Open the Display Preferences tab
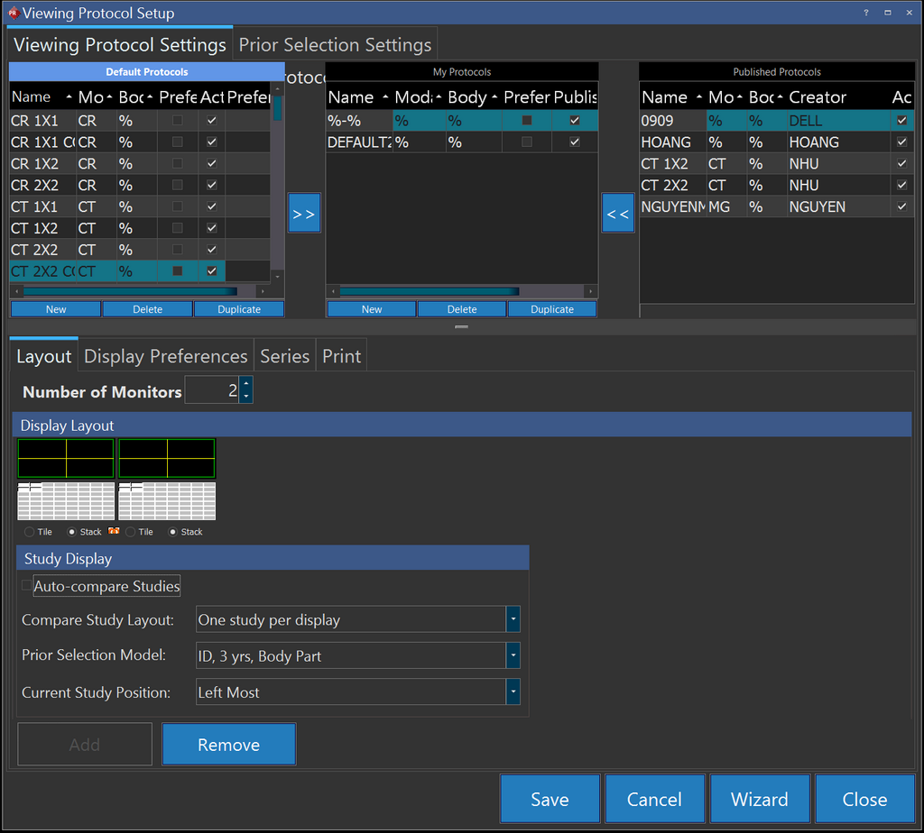This screenshot has height=833, width=924. (x=165, y=356)
